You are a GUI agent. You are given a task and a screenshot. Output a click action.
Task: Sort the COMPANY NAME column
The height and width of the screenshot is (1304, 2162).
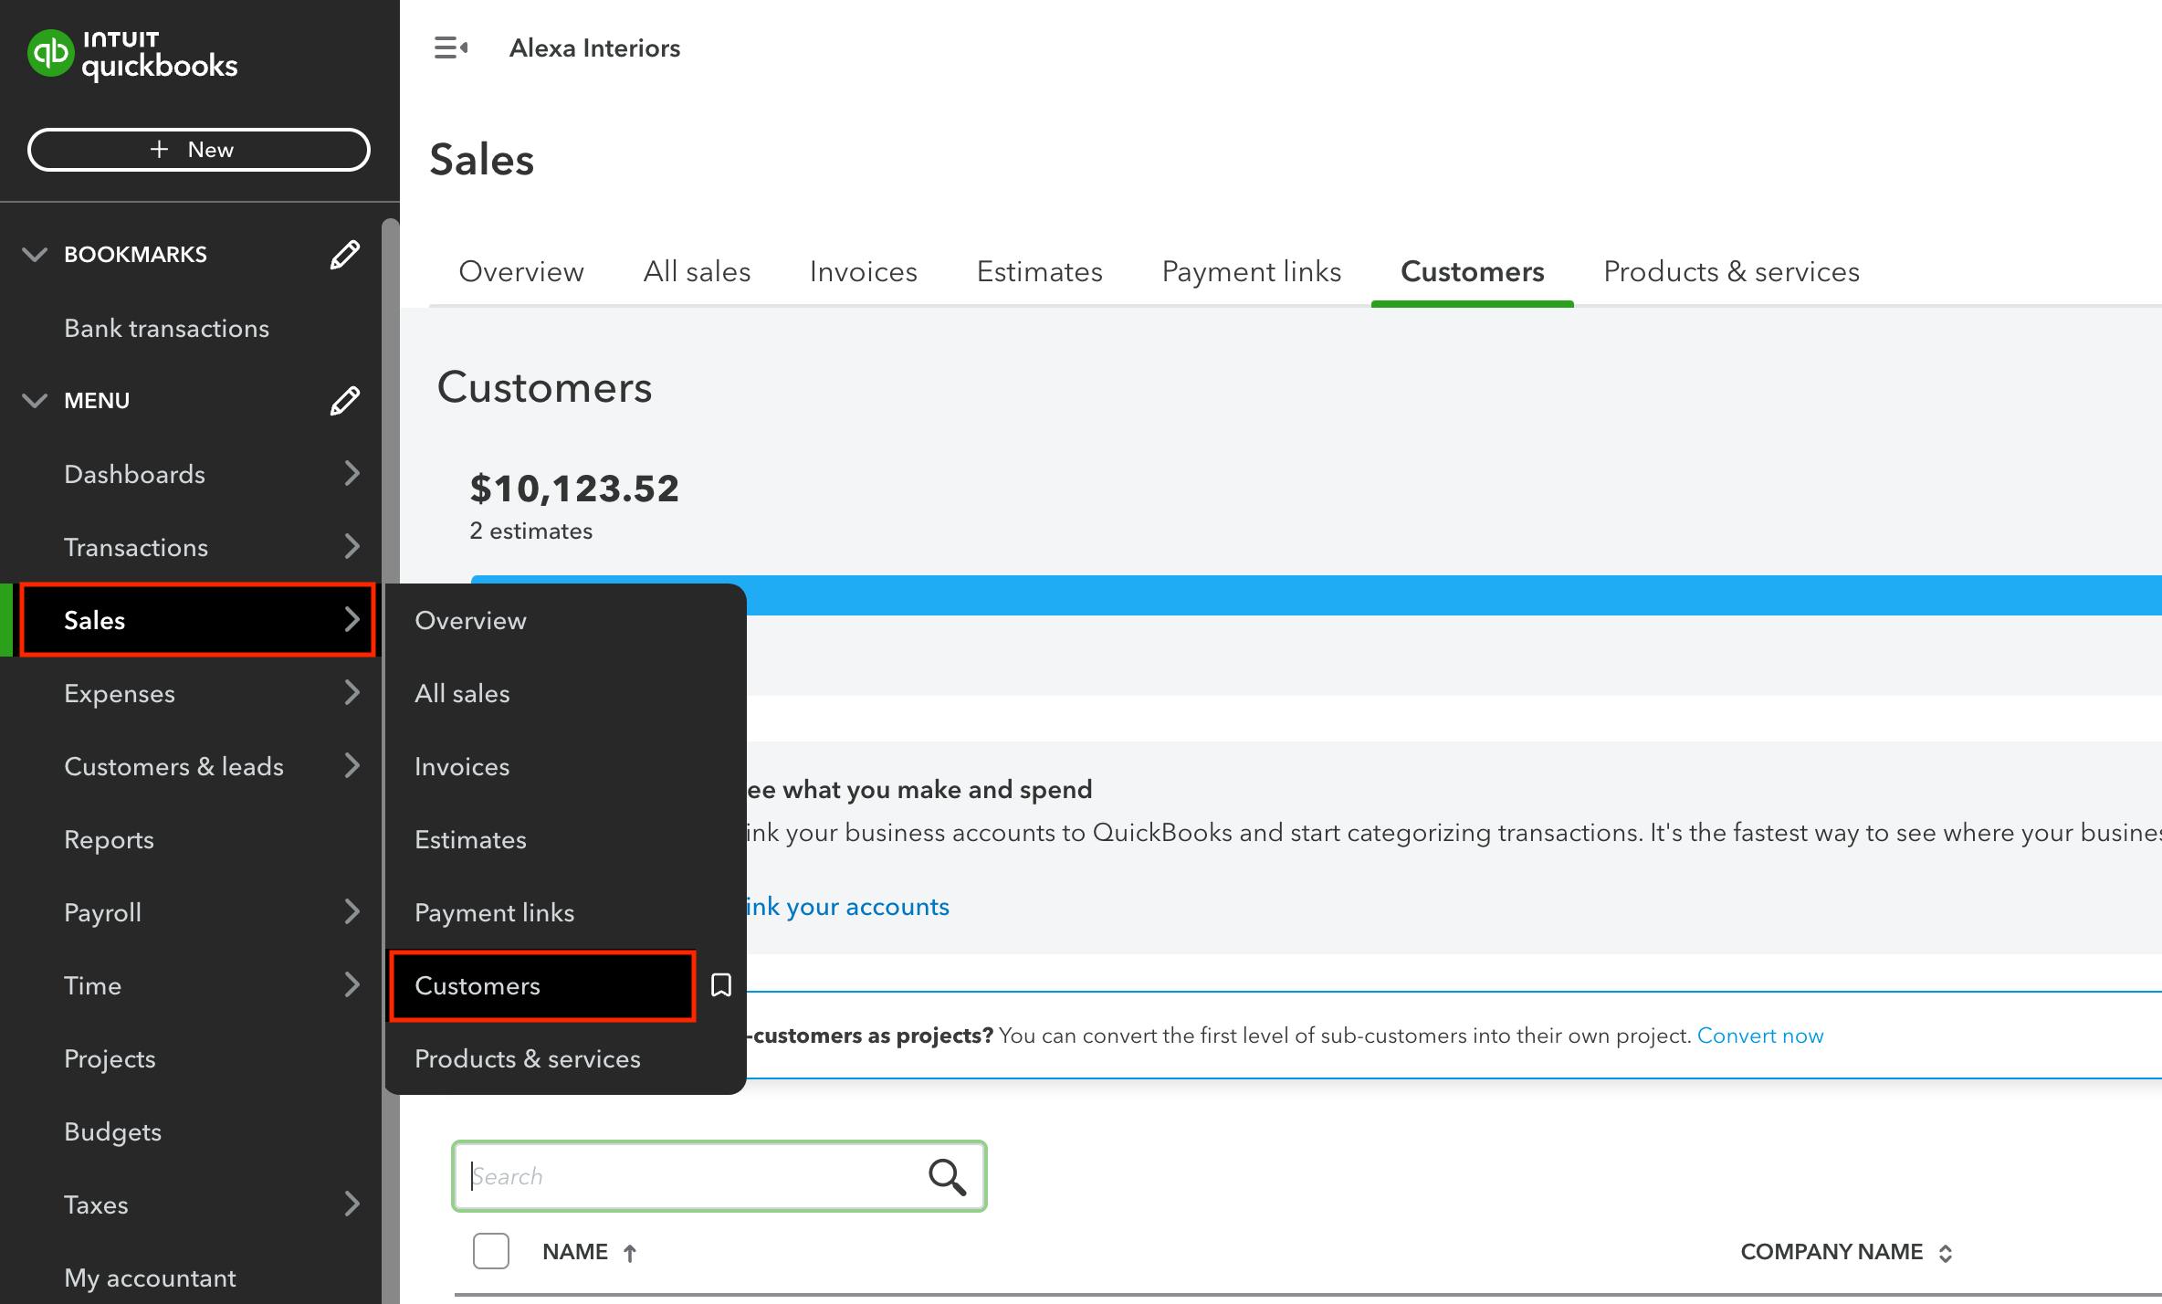pyautogui.click(x=1945, y=1253)
